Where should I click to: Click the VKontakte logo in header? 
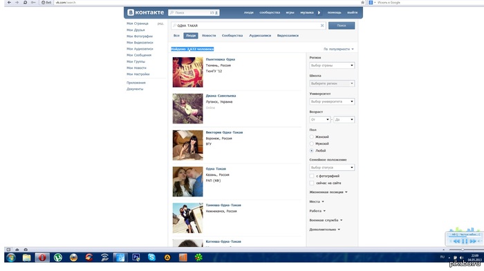click(x=145, y=12)
